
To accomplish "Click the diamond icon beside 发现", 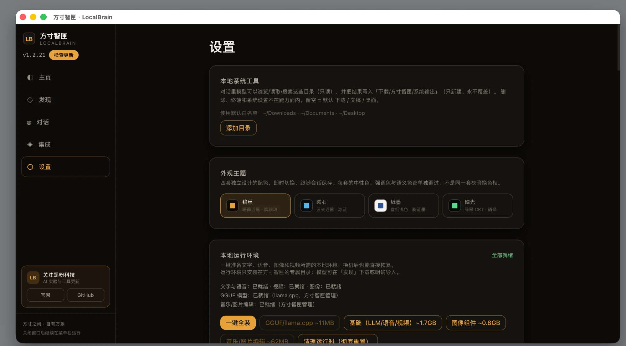I will coord(30,100).
